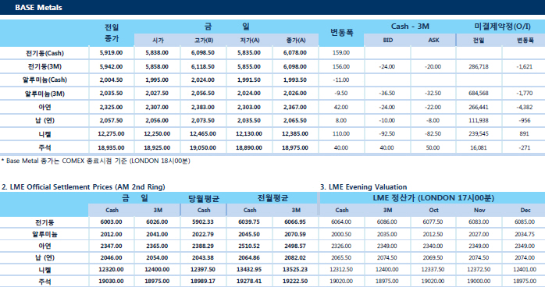Image resolution: width=545 pixels, height=287 pixels.
Task: Select 납 (연) open interest 111,938
Action: (x=479, y=120)
